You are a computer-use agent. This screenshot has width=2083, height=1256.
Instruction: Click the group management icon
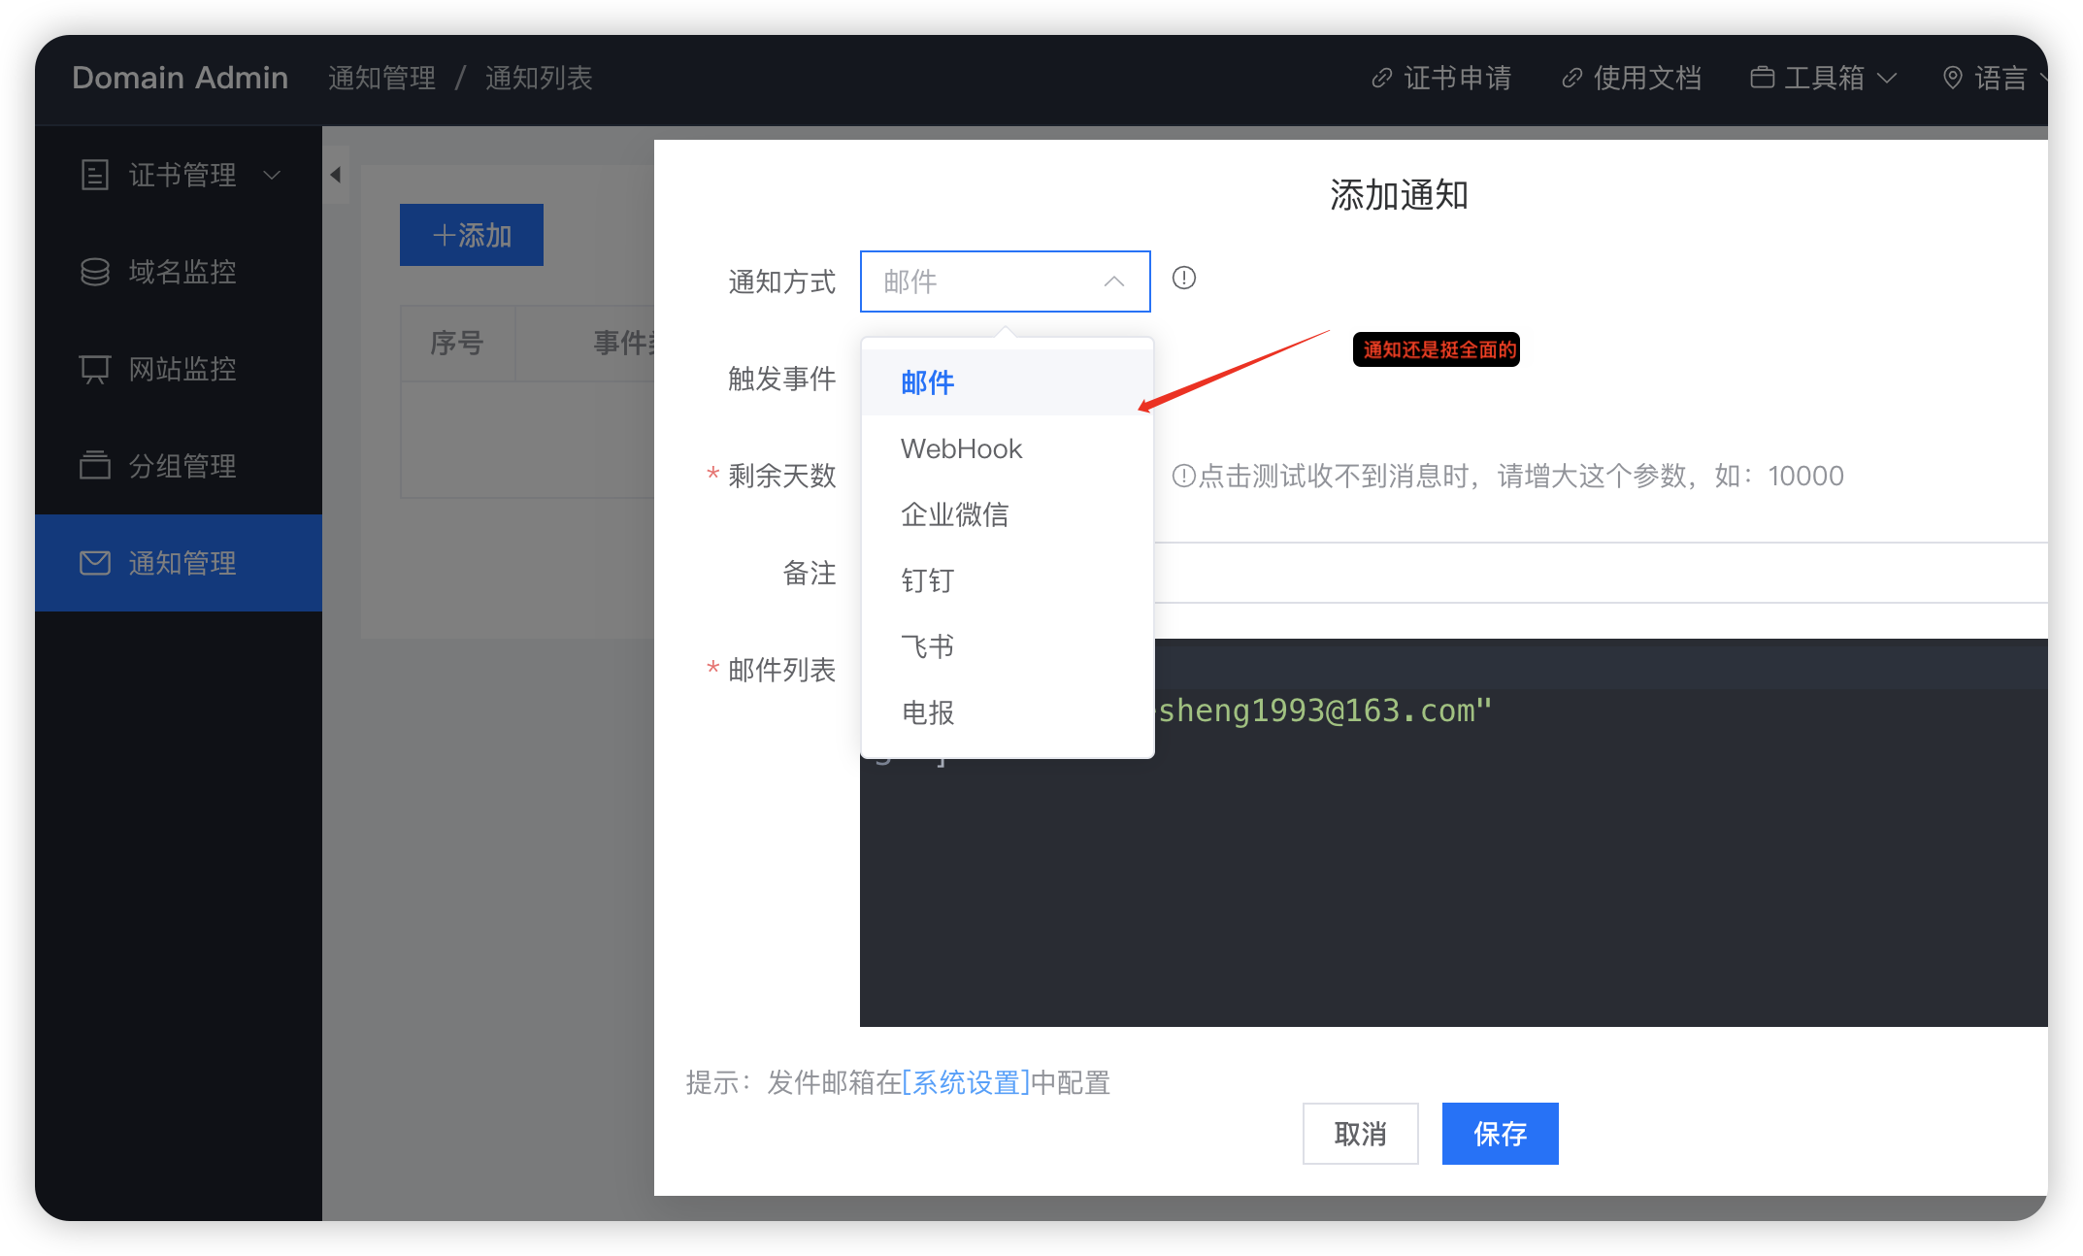click(x=94, y=466)
